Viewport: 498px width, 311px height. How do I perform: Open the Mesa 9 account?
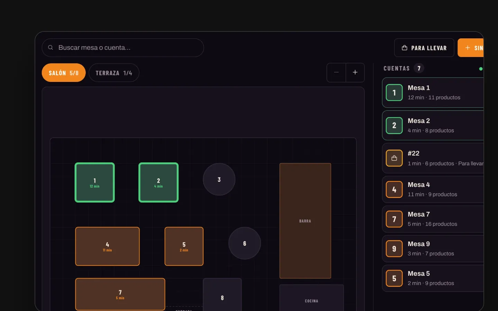point(433,249)
